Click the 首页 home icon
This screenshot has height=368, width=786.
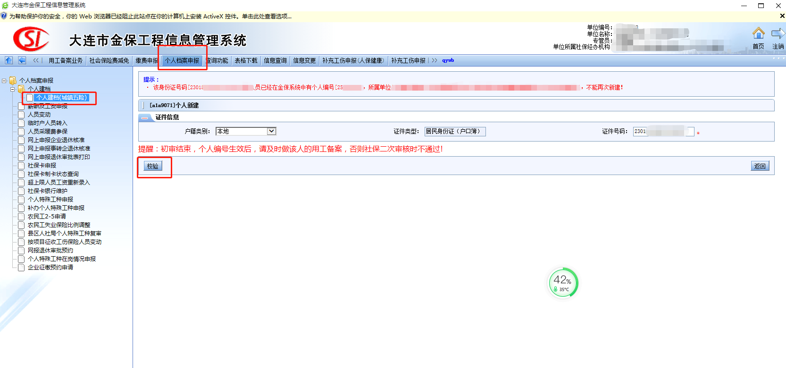click(758, 33)
